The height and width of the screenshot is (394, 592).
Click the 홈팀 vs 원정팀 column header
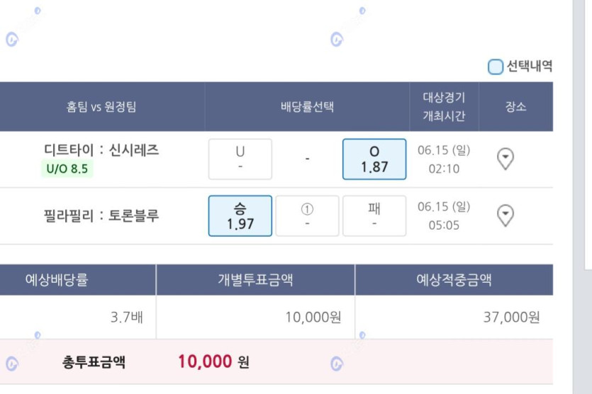[101, 106]
